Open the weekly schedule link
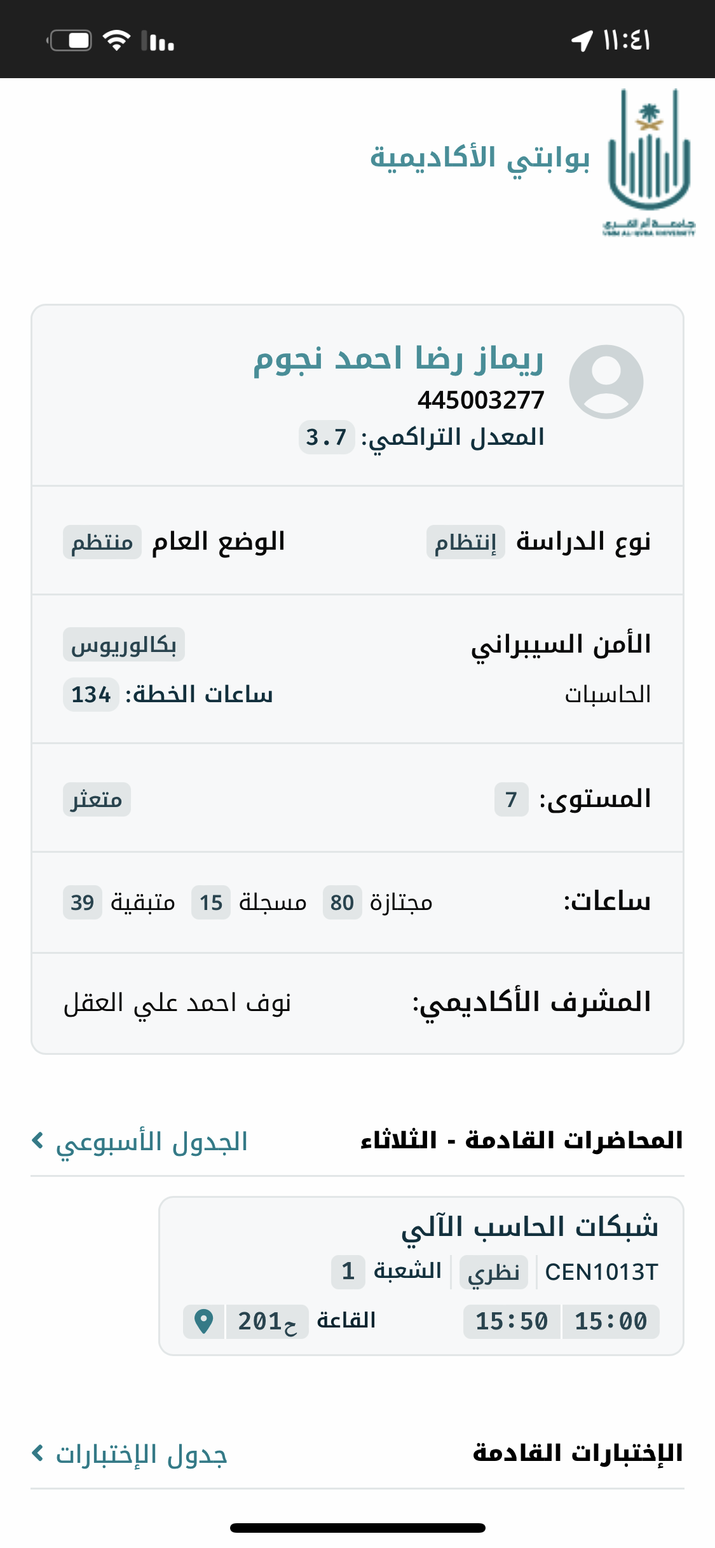The width and height of the screenshot is (715, 1548). pyautogui.click(x=151, y=1142)
